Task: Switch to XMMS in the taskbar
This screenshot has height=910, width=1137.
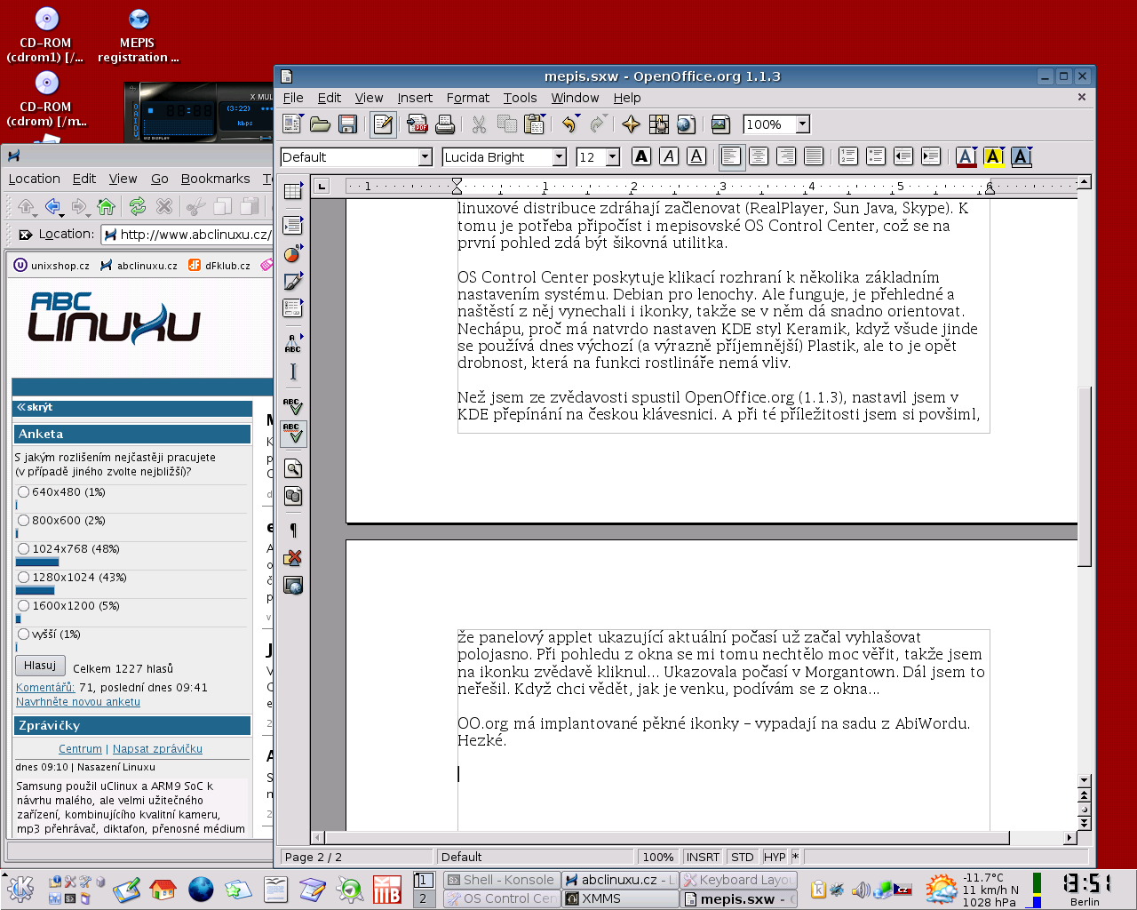Action: click(621, 898)
